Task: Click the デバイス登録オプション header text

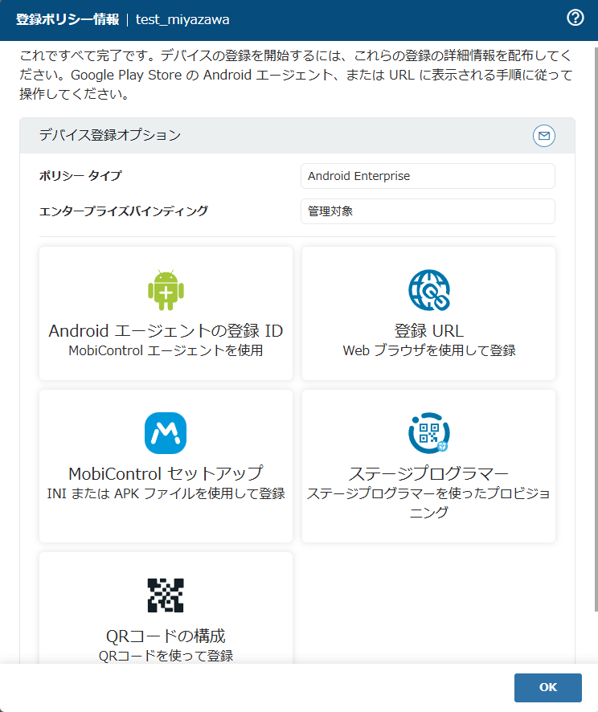Action: (110, 135)
